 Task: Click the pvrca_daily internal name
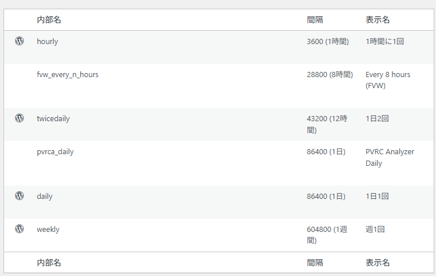(x=55, y=152)
